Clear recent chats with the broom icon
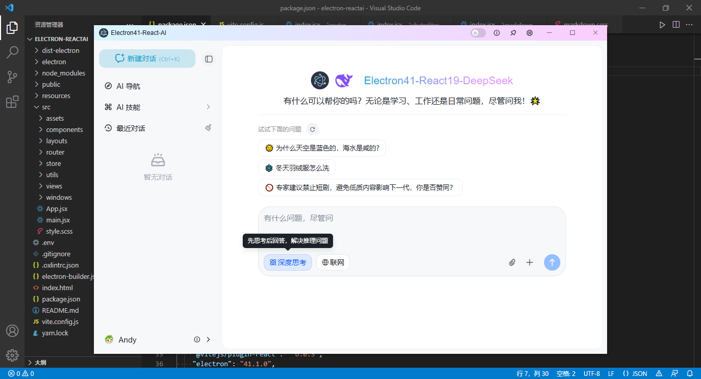 point(208,128)
